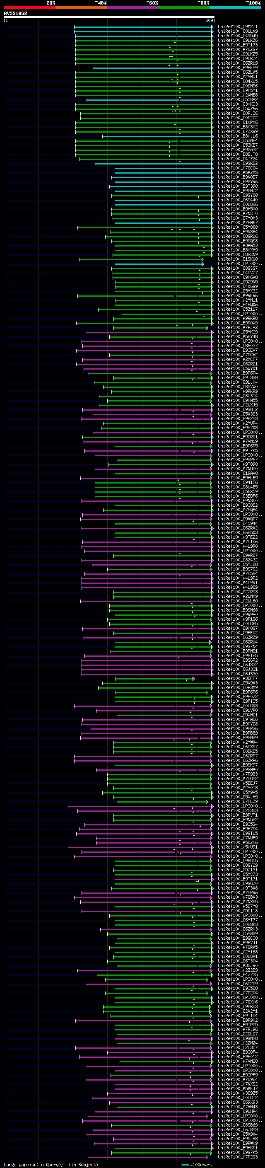Select the label UniRef100_C4IZ24

(x=237, y=159)
